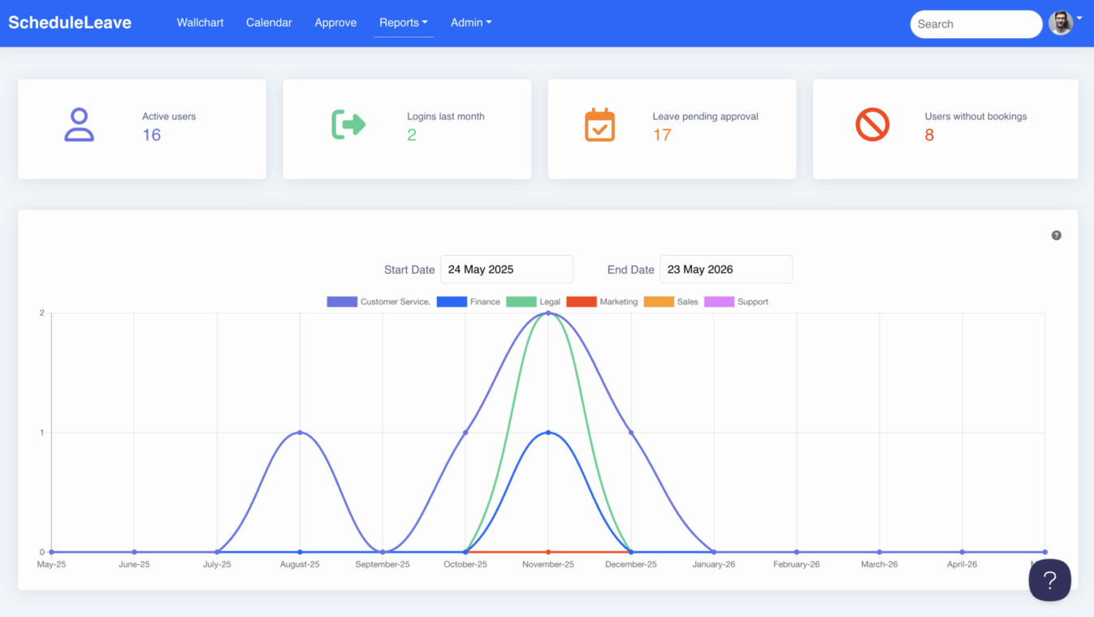The image size is (1094, 617).
Task: Click the Marketing red legend swatch
Action: coord(582,302)
